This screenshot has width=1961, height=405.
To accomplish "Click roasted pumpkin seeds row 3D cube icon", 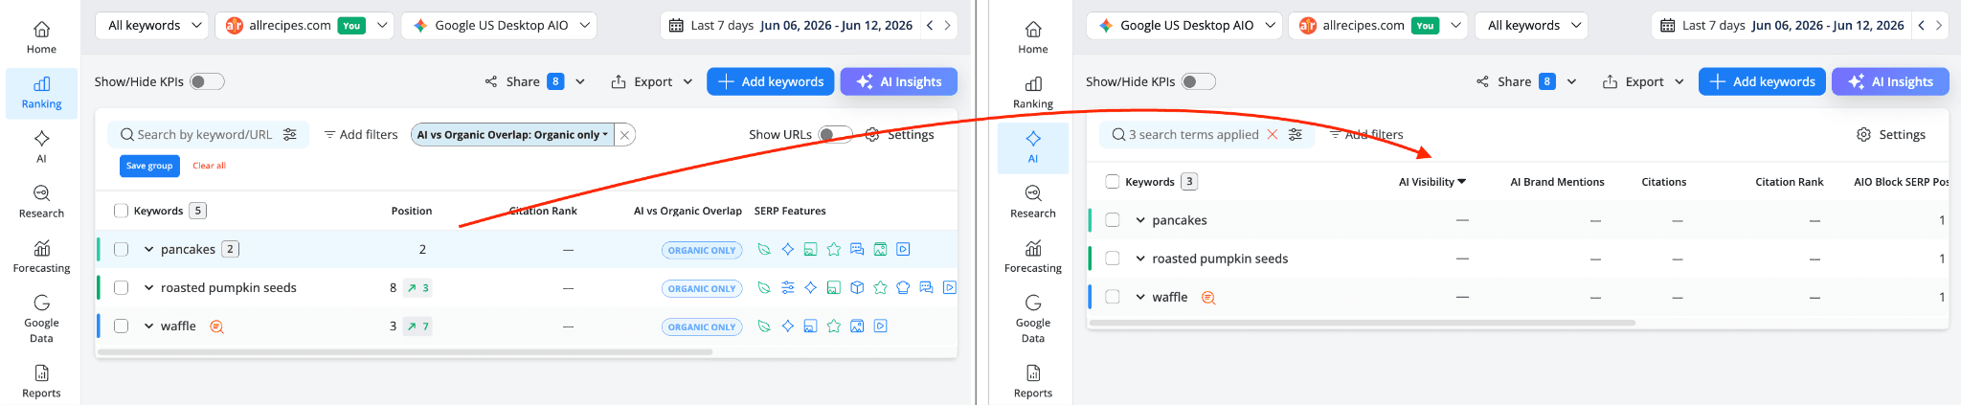I will point(857,287).
